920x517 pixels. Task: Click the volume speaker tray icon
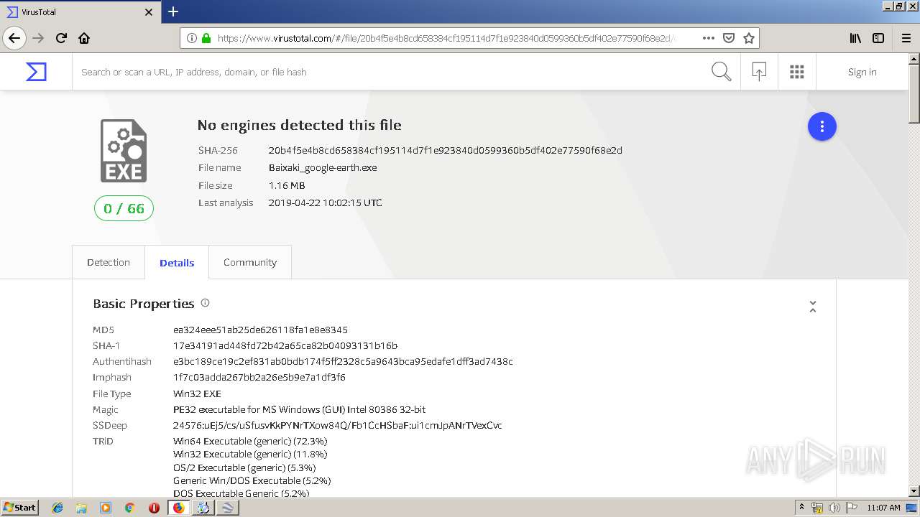coord(834,508)
